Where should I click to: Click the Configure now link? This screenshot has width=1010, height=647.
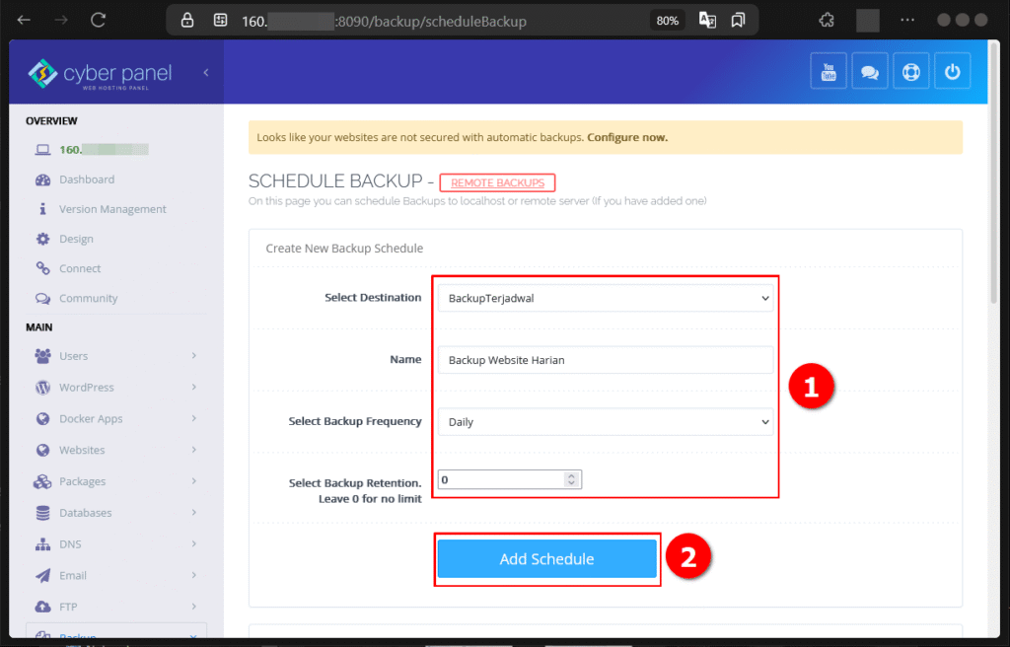(x=627, y=137)
